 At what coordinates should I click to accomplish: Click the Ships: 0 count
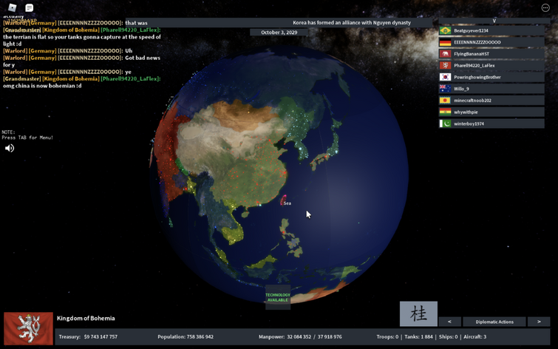[x=448, y=336]
